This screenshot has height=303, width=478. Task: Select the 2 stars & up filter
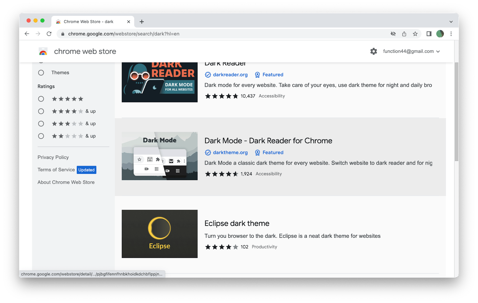pos(41,136)
